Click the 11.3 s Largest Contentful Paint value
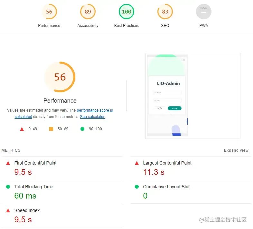 tap(154, 172)
